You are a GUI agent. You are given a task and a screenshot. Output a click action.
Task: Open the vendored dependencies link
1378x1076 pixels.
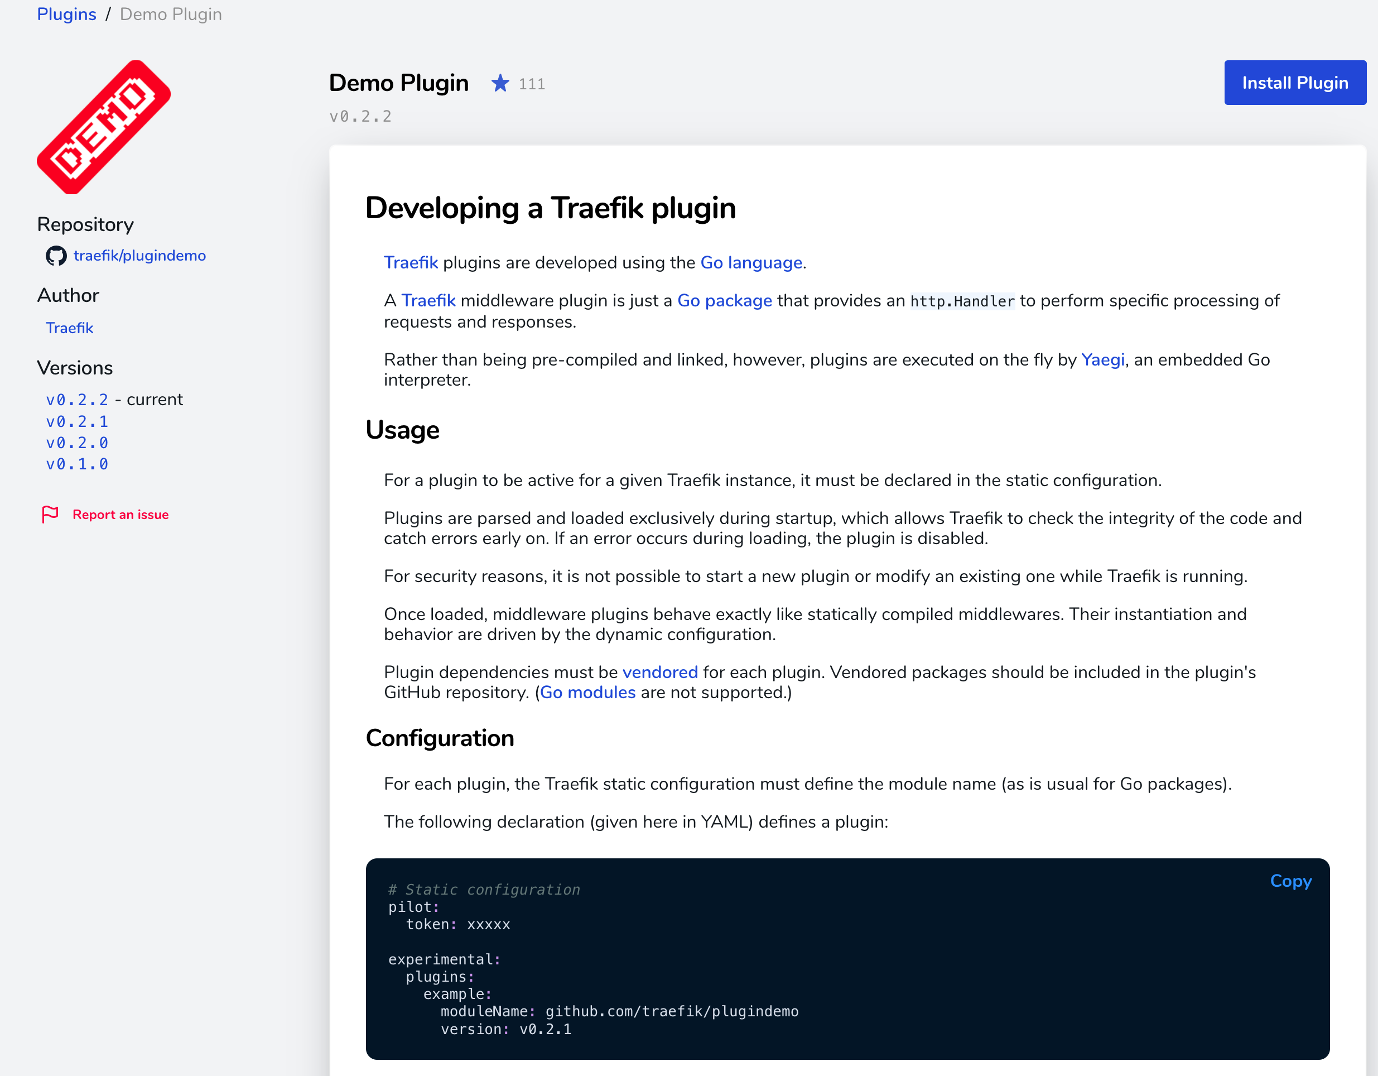[659, 672]
